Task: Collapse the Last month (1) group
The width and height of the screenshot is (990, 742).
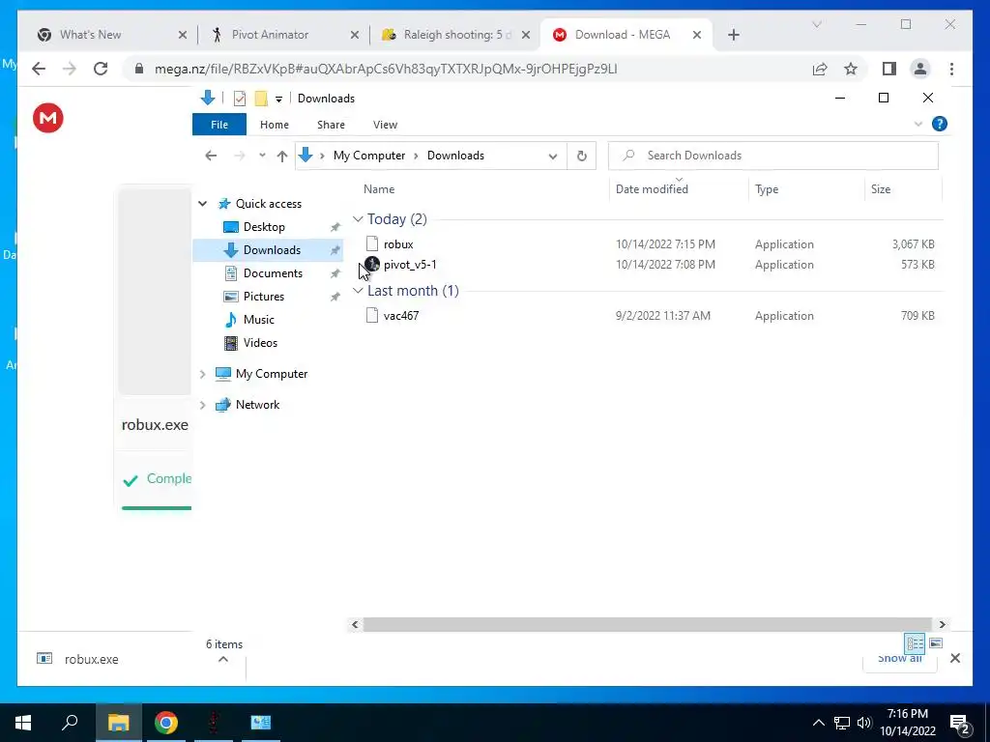Action: pyautogui.click(x=358, y=290)
